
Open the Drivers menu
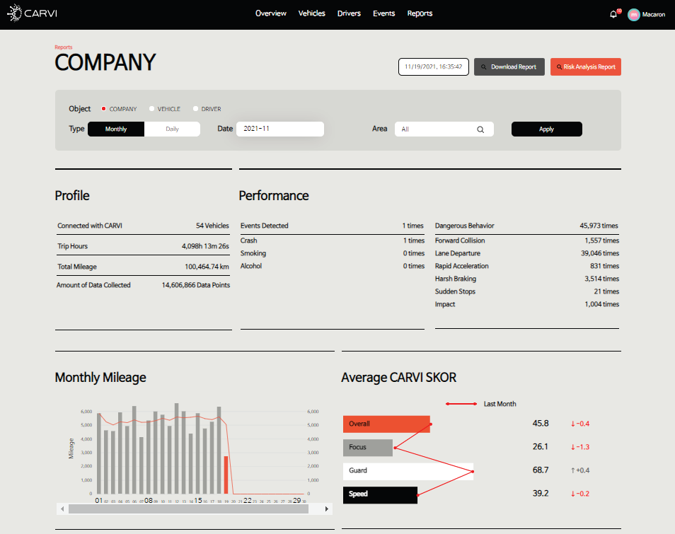[349, 13]
